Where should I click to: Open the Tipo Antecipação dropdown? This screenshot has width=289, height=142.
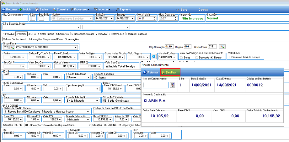(x=97, y=89)
